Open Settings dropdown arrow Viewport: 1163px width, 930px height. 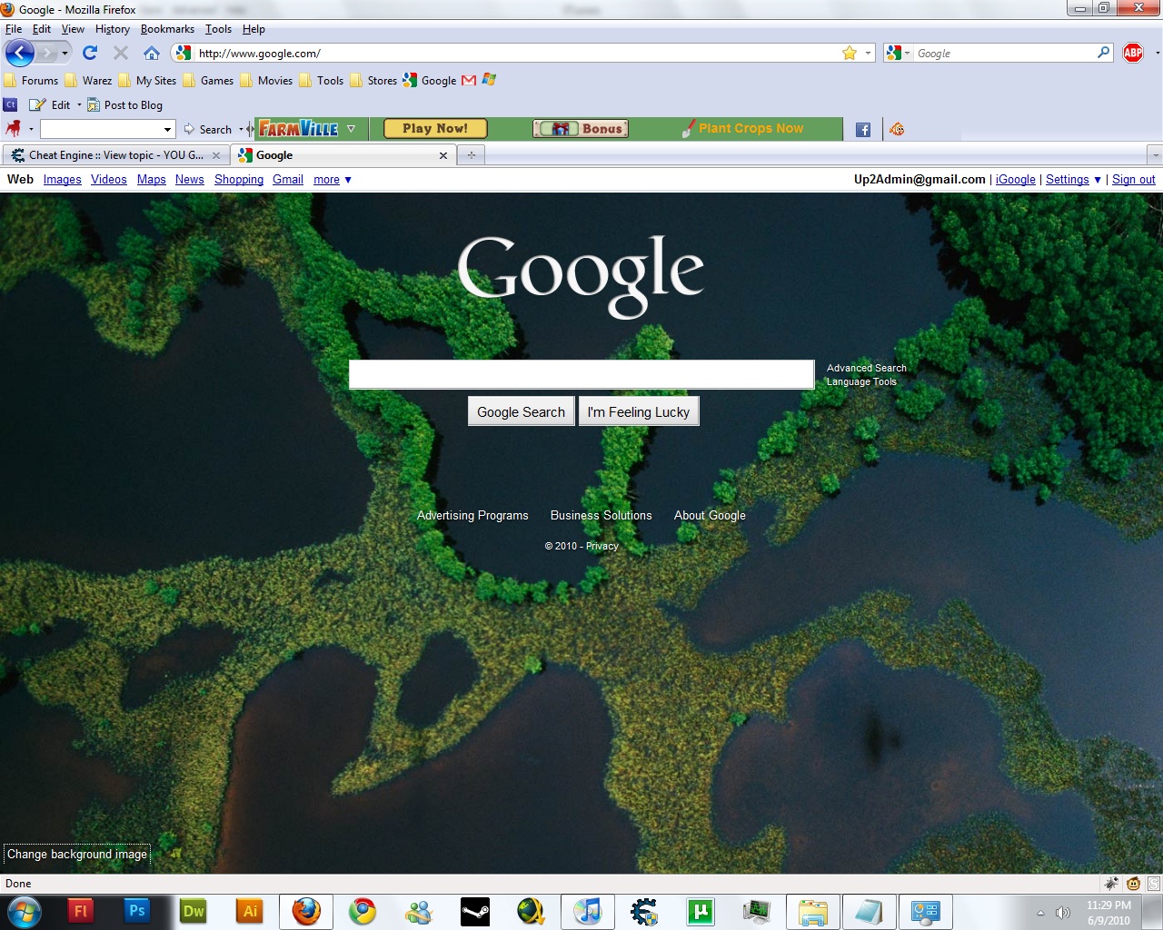(1097, 180)
